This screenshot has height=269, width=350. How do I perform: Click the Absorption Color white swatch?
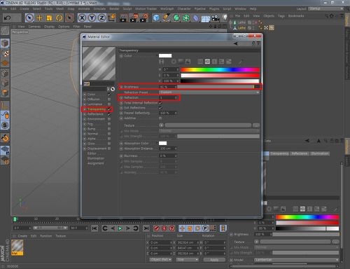(x=162, y=143)
